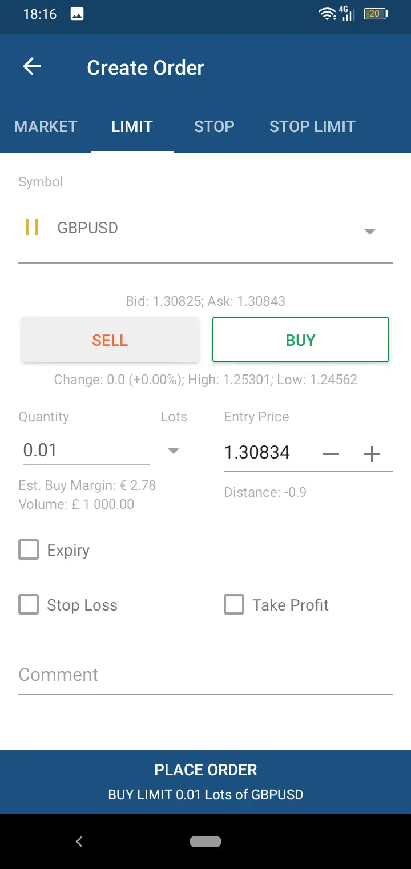Tap the Android back navigation arrow
This screenshot has width=411, height=869.
point(79,841)
